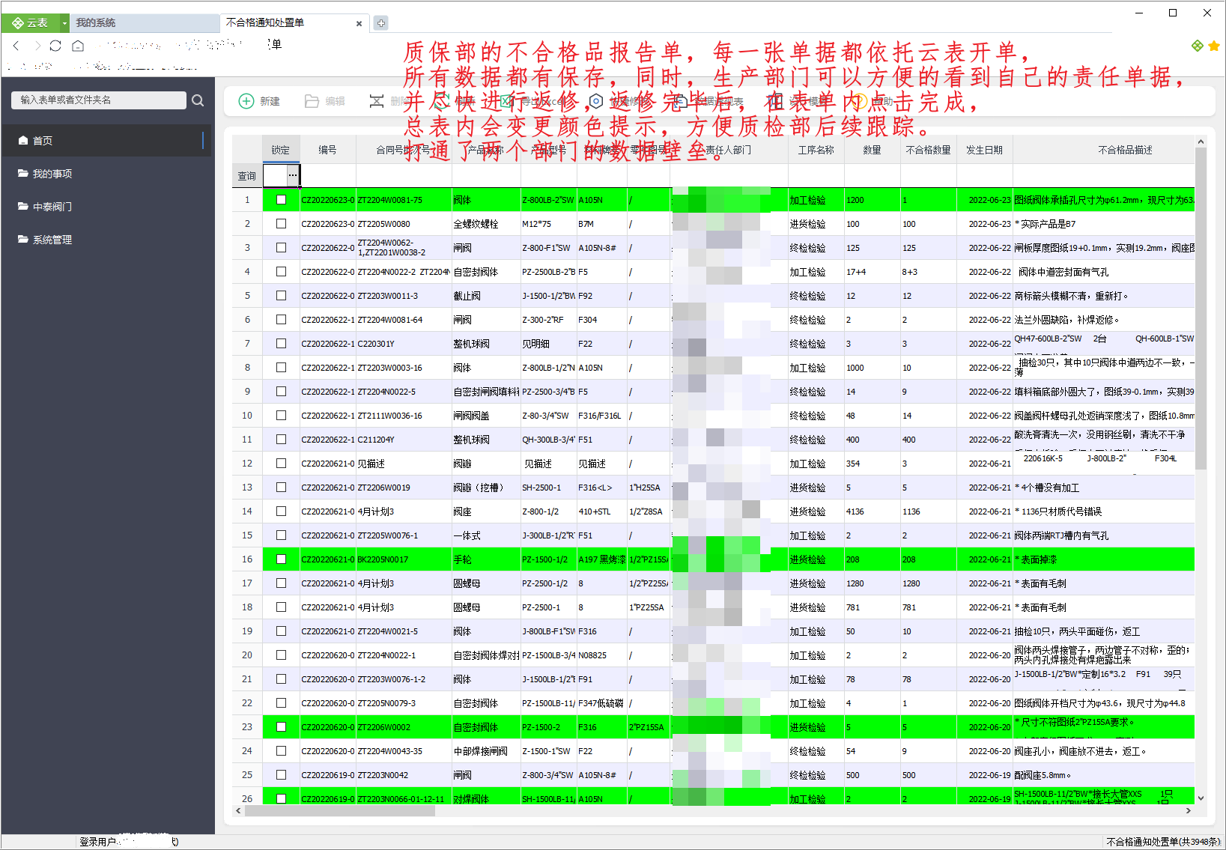The height and width of the screenshot is (850, 1226).
Task: Tick the lock checkbox in row 23
Action: tap(281, 727)
